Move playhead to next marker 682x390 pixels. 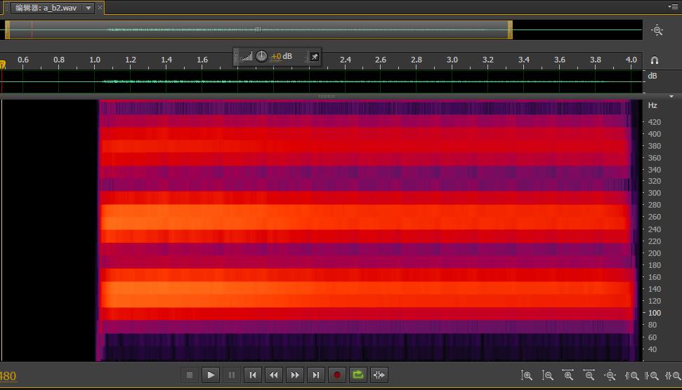pyautogui.click(x=316, y=375)
